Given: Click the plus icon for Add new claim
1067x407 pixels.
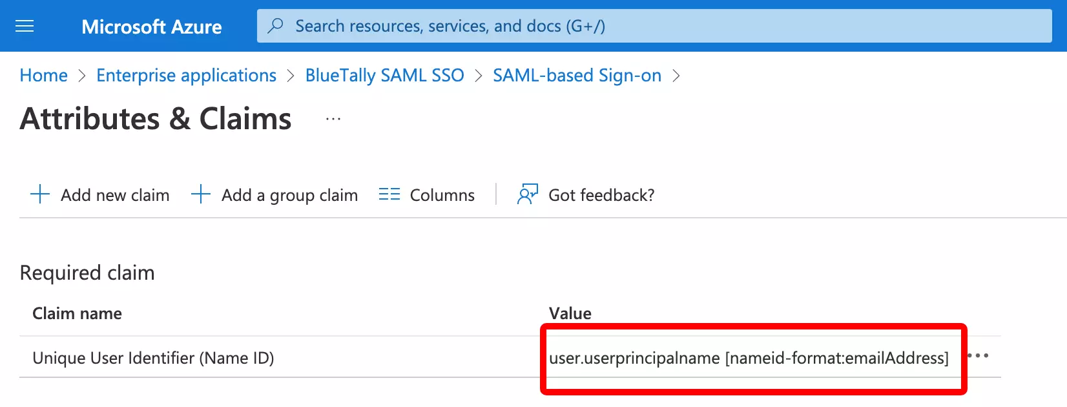Looking at the screenshot, I should (40, 194).
